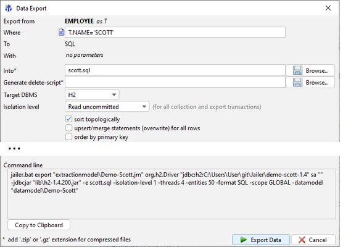Viewport: 343px width, 247px height.
Task: Click the 'Isolation level' label
Action: [x=21, y=107]
